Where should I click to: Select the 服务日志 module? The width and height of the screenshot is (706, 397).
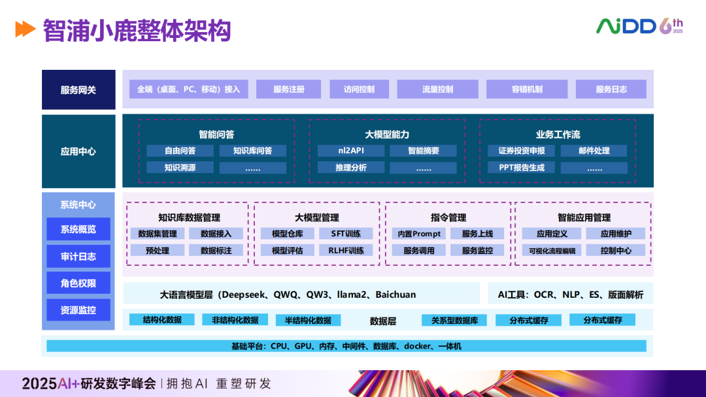[x=611, y=89]
